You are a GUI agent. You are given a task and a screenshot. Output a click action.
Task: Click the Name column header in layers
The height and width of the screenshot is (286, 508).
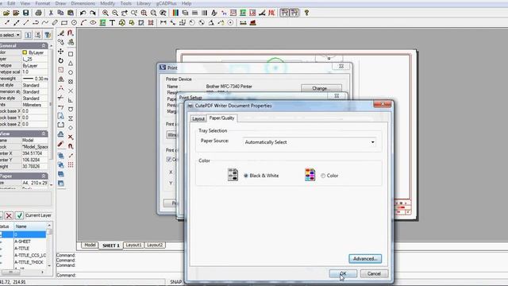(x=30, y=226)
